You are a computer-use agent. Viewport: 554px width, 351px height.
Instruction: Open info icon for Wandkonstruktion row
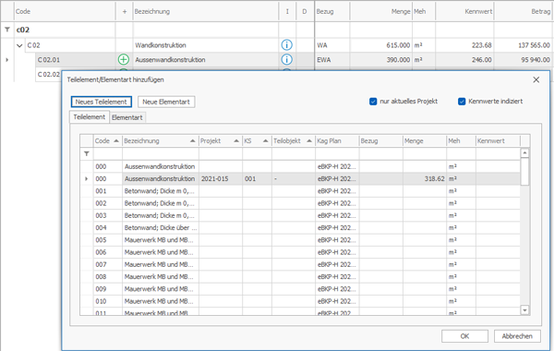(x=286, y=45)
